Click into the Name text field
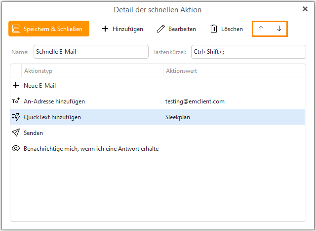This screenshot has width=316, height=231. [x=91, y=52]
